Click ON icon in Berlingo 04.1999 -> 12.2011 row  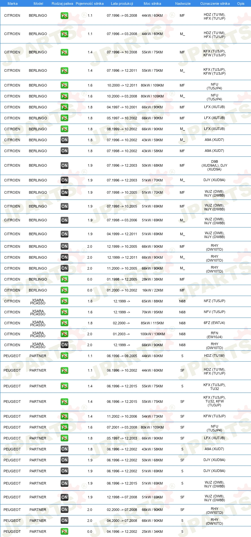pyautogui.click(x=65, y=234)
